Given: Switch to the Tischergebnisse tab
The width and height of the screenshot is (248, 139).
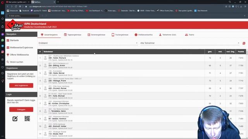Looking at the screenshot, I should 120,35.
